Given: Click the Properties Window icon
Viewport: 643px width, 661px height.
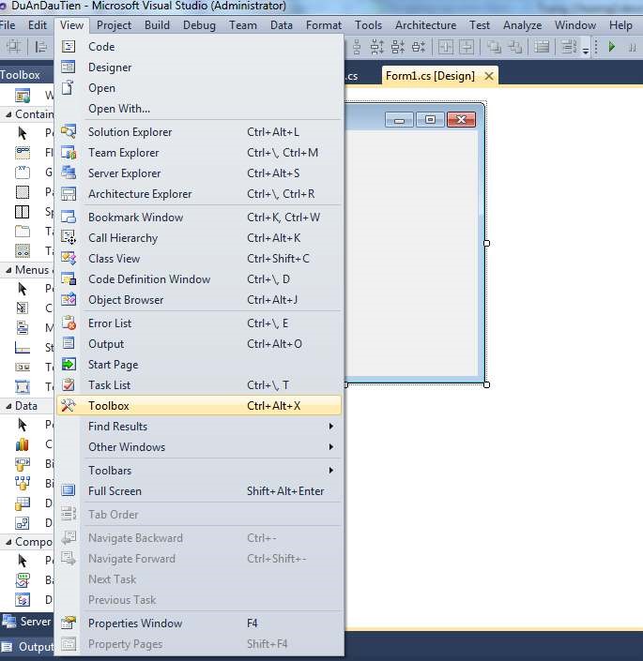Looking at the screenshot, I should 69,623.
